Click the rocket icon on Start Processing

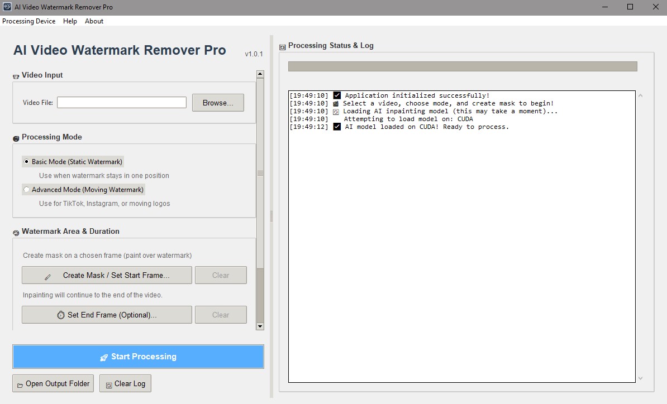(x=104, y=357)
